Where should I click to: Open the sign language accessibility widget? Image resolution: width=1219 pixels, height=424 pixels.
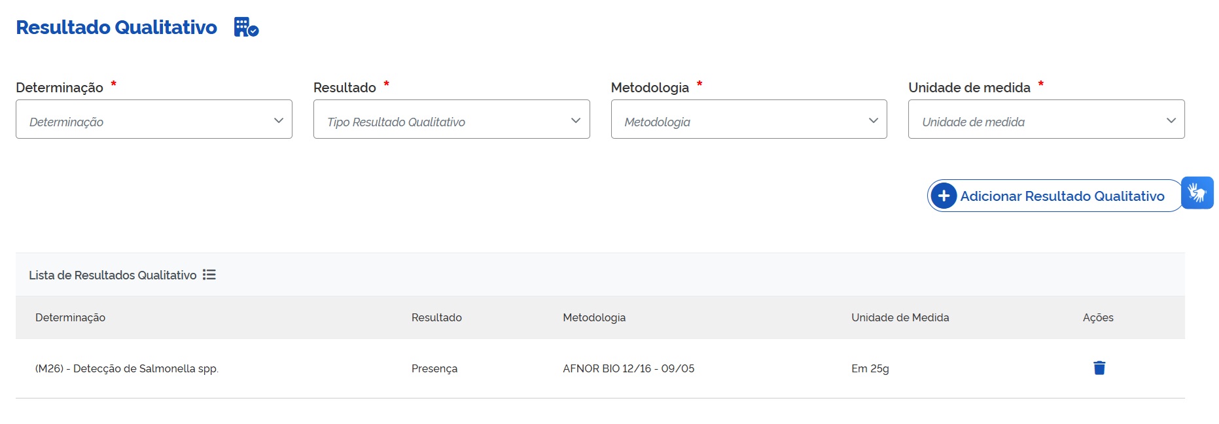(1197, 193)
